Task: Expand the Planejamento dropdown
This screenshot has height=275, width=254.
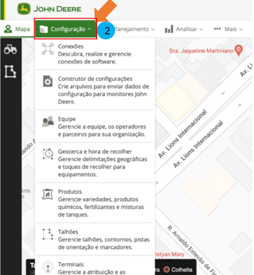Action: click(x=135, y=29)
